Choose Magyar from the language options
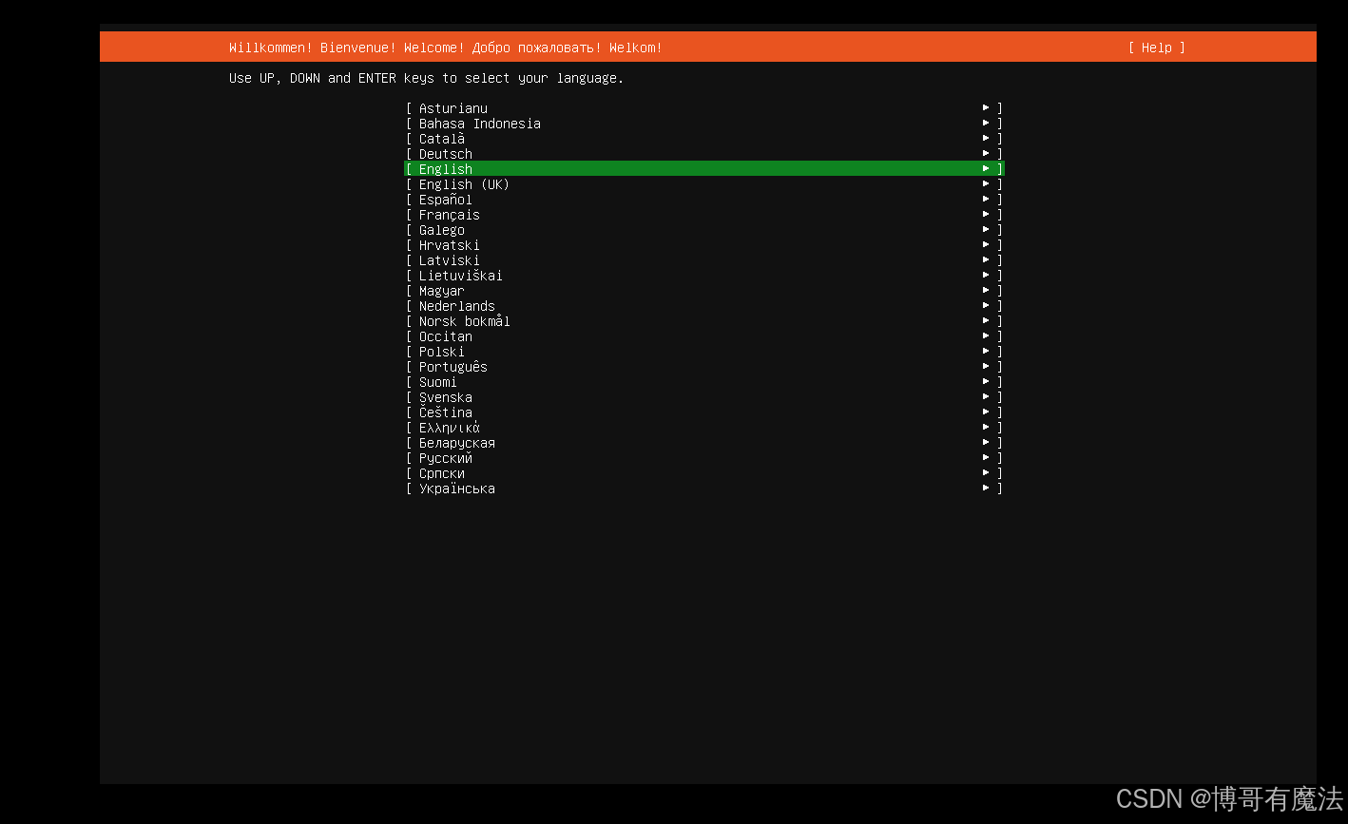The height and width of the screenshot is (824, 1348). (441, 290)
